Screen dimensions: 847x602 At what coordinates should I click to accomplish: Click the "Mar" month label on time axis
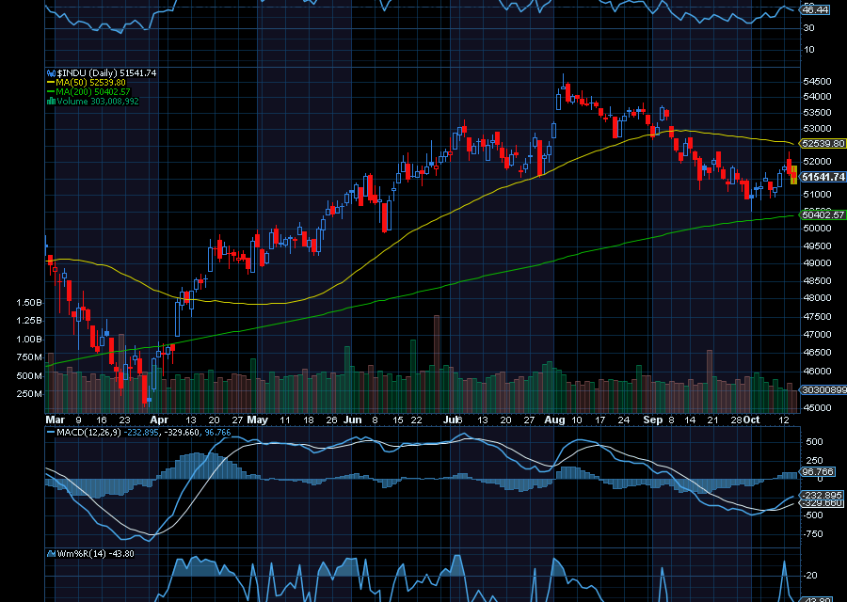pyautogui.click(x=56, y=420)
